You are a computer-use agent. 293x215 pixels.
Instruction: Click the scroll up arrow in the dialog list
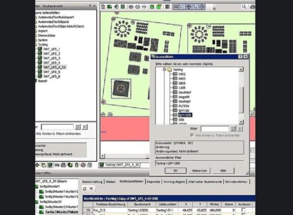(x=241, y=69)
